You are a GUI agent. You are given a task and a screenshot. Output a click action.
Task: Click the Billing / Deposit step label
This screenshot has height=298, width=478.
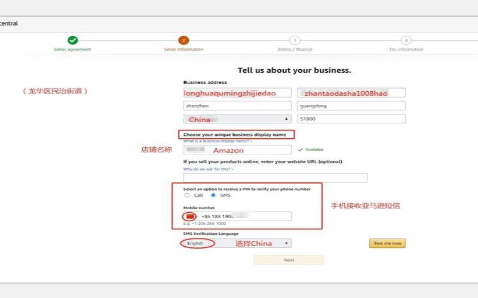click(x=295, y=49)
